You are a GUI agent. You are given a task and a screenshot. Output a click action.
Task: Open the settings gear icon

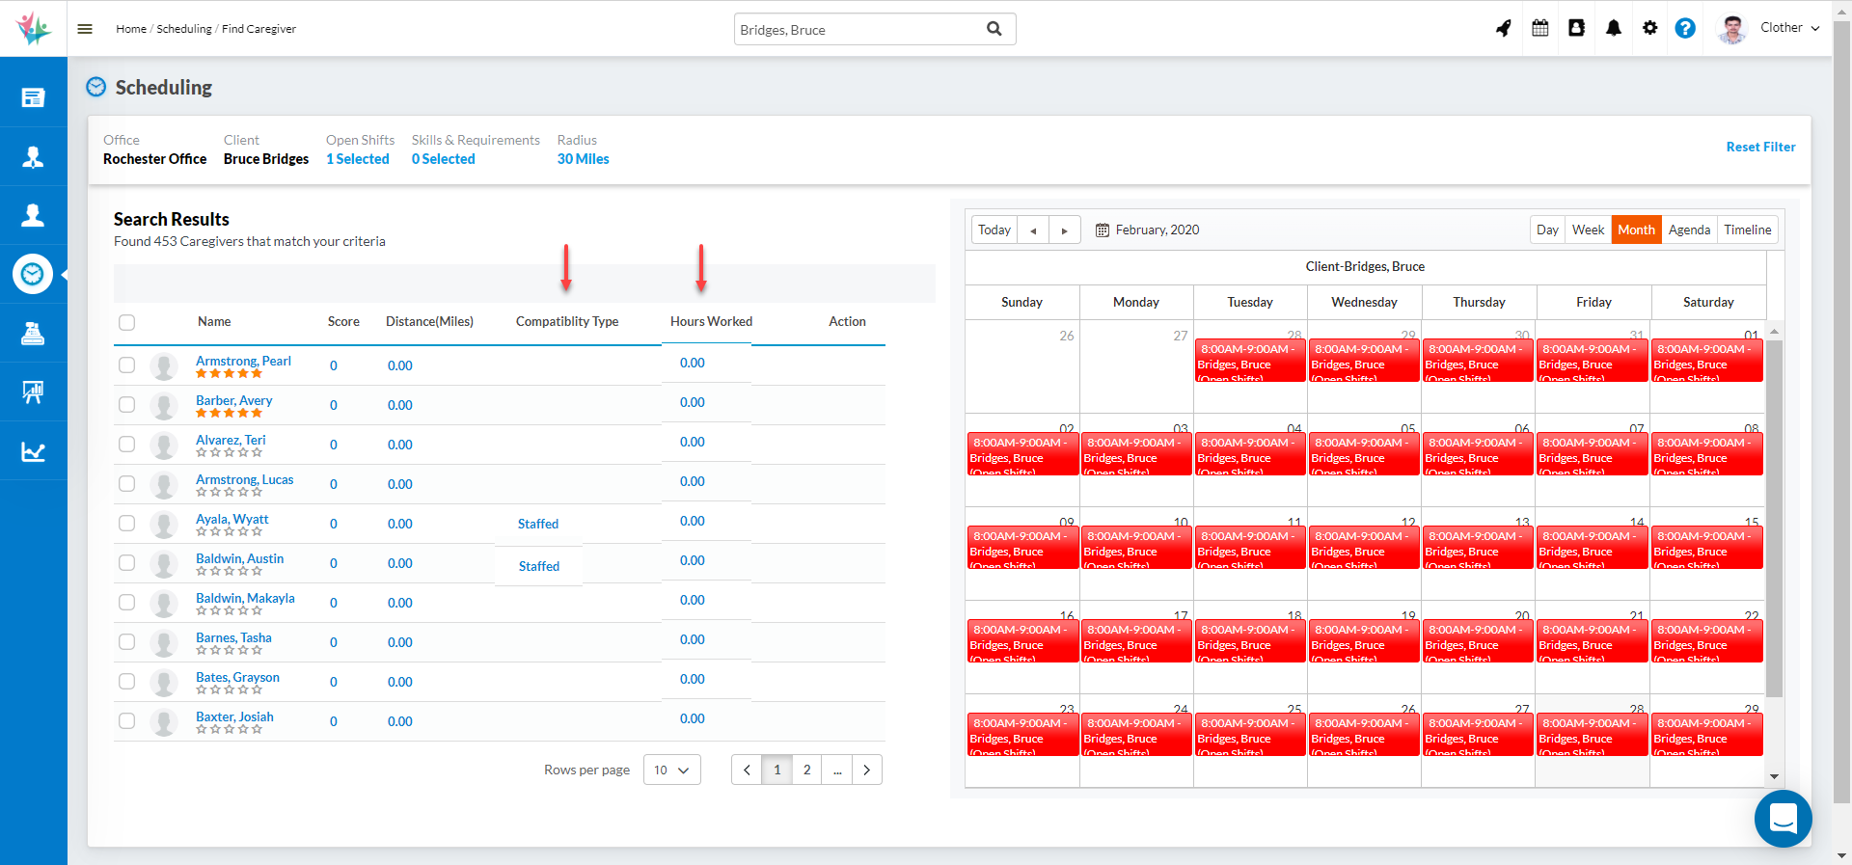coord(1649,28)
